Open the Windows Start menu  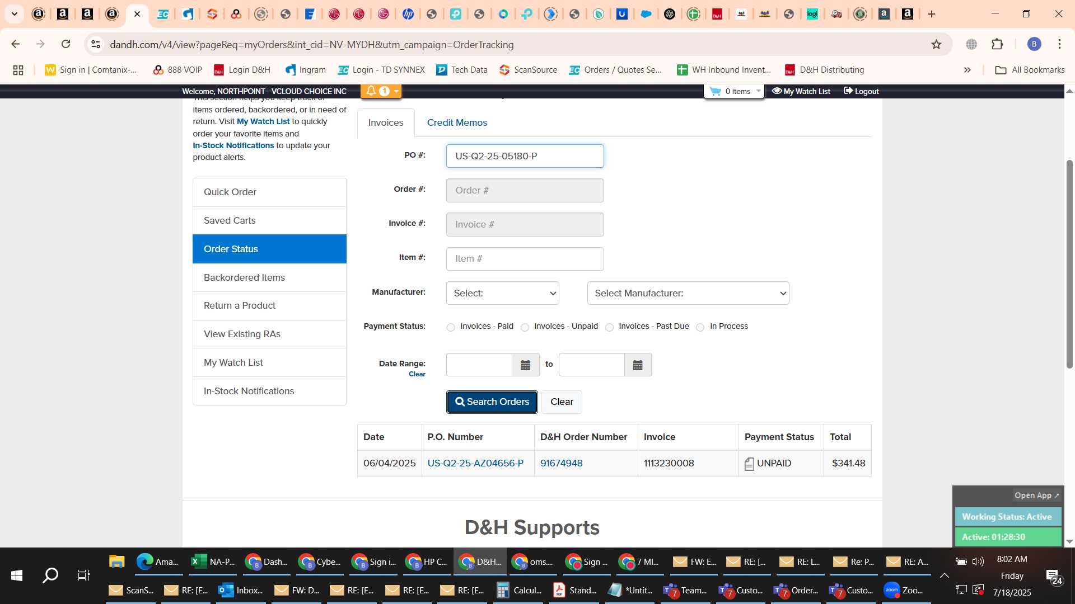(17, 575)
